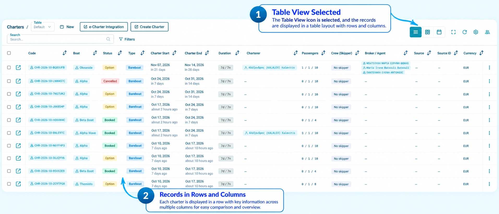
Task: Sort by Currency column arrows
Action: point(481,53)
